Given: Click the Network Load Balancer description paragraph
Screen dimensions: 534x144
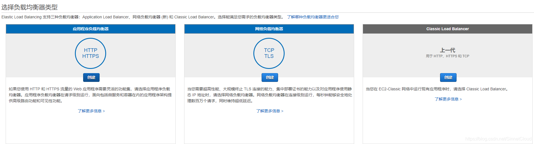Looking at the screenshot, I should pos(270,95).
